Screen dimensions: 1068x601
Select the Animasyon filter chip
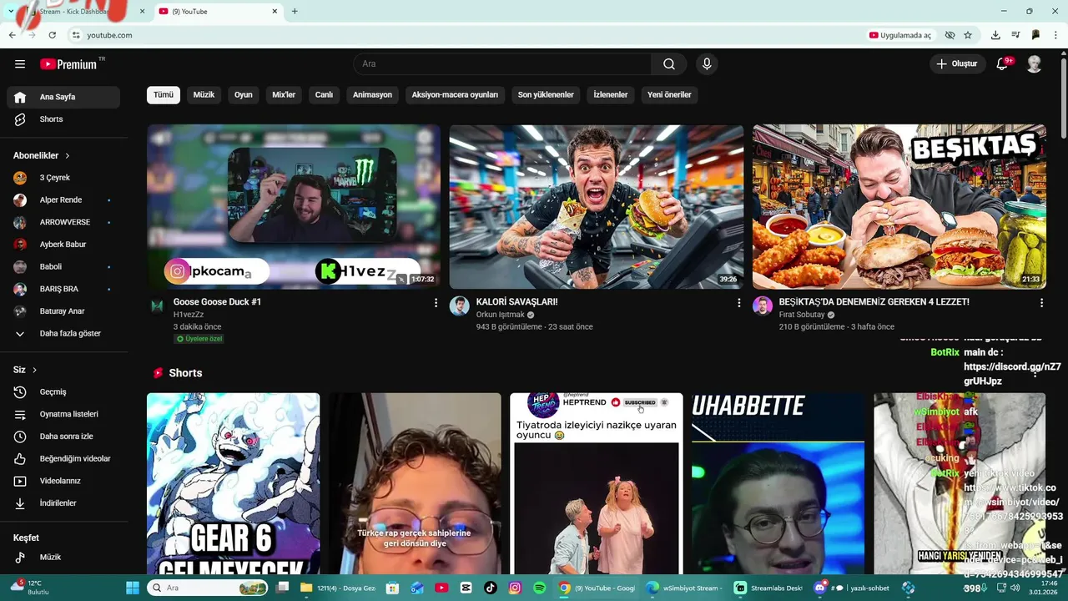point(372,95)
